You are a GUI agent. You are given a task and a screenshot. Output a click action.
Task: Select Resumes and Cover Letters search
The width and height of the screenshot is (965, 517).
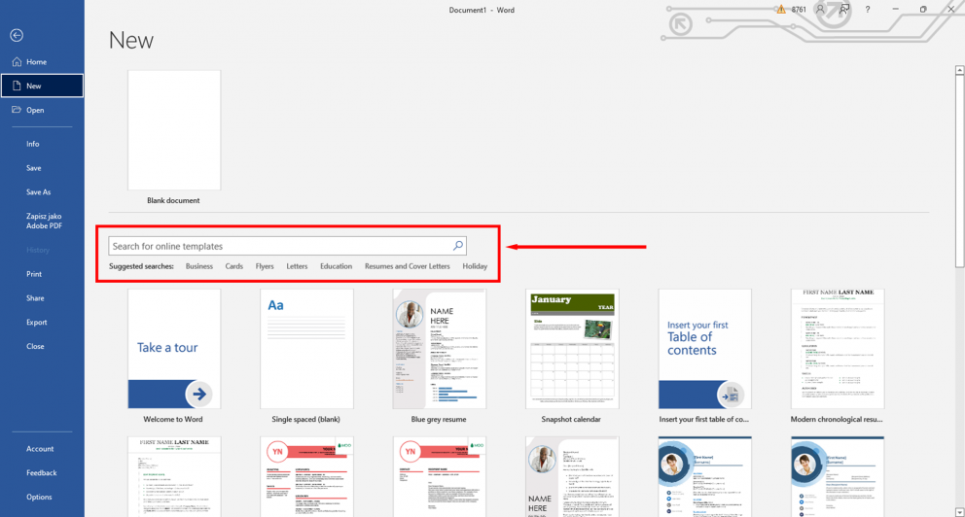coord(407,266)
